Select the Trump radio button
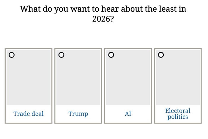Screen dimensions: 208x139 click(x=61, y=55)
